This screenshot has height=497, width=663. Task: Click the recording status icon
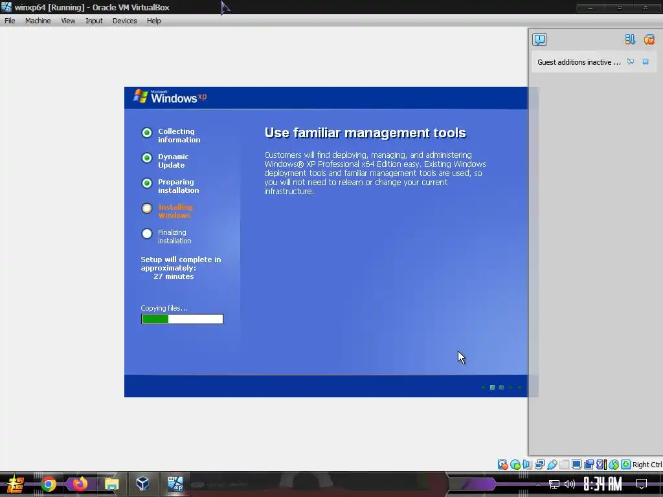pos(589,465)
